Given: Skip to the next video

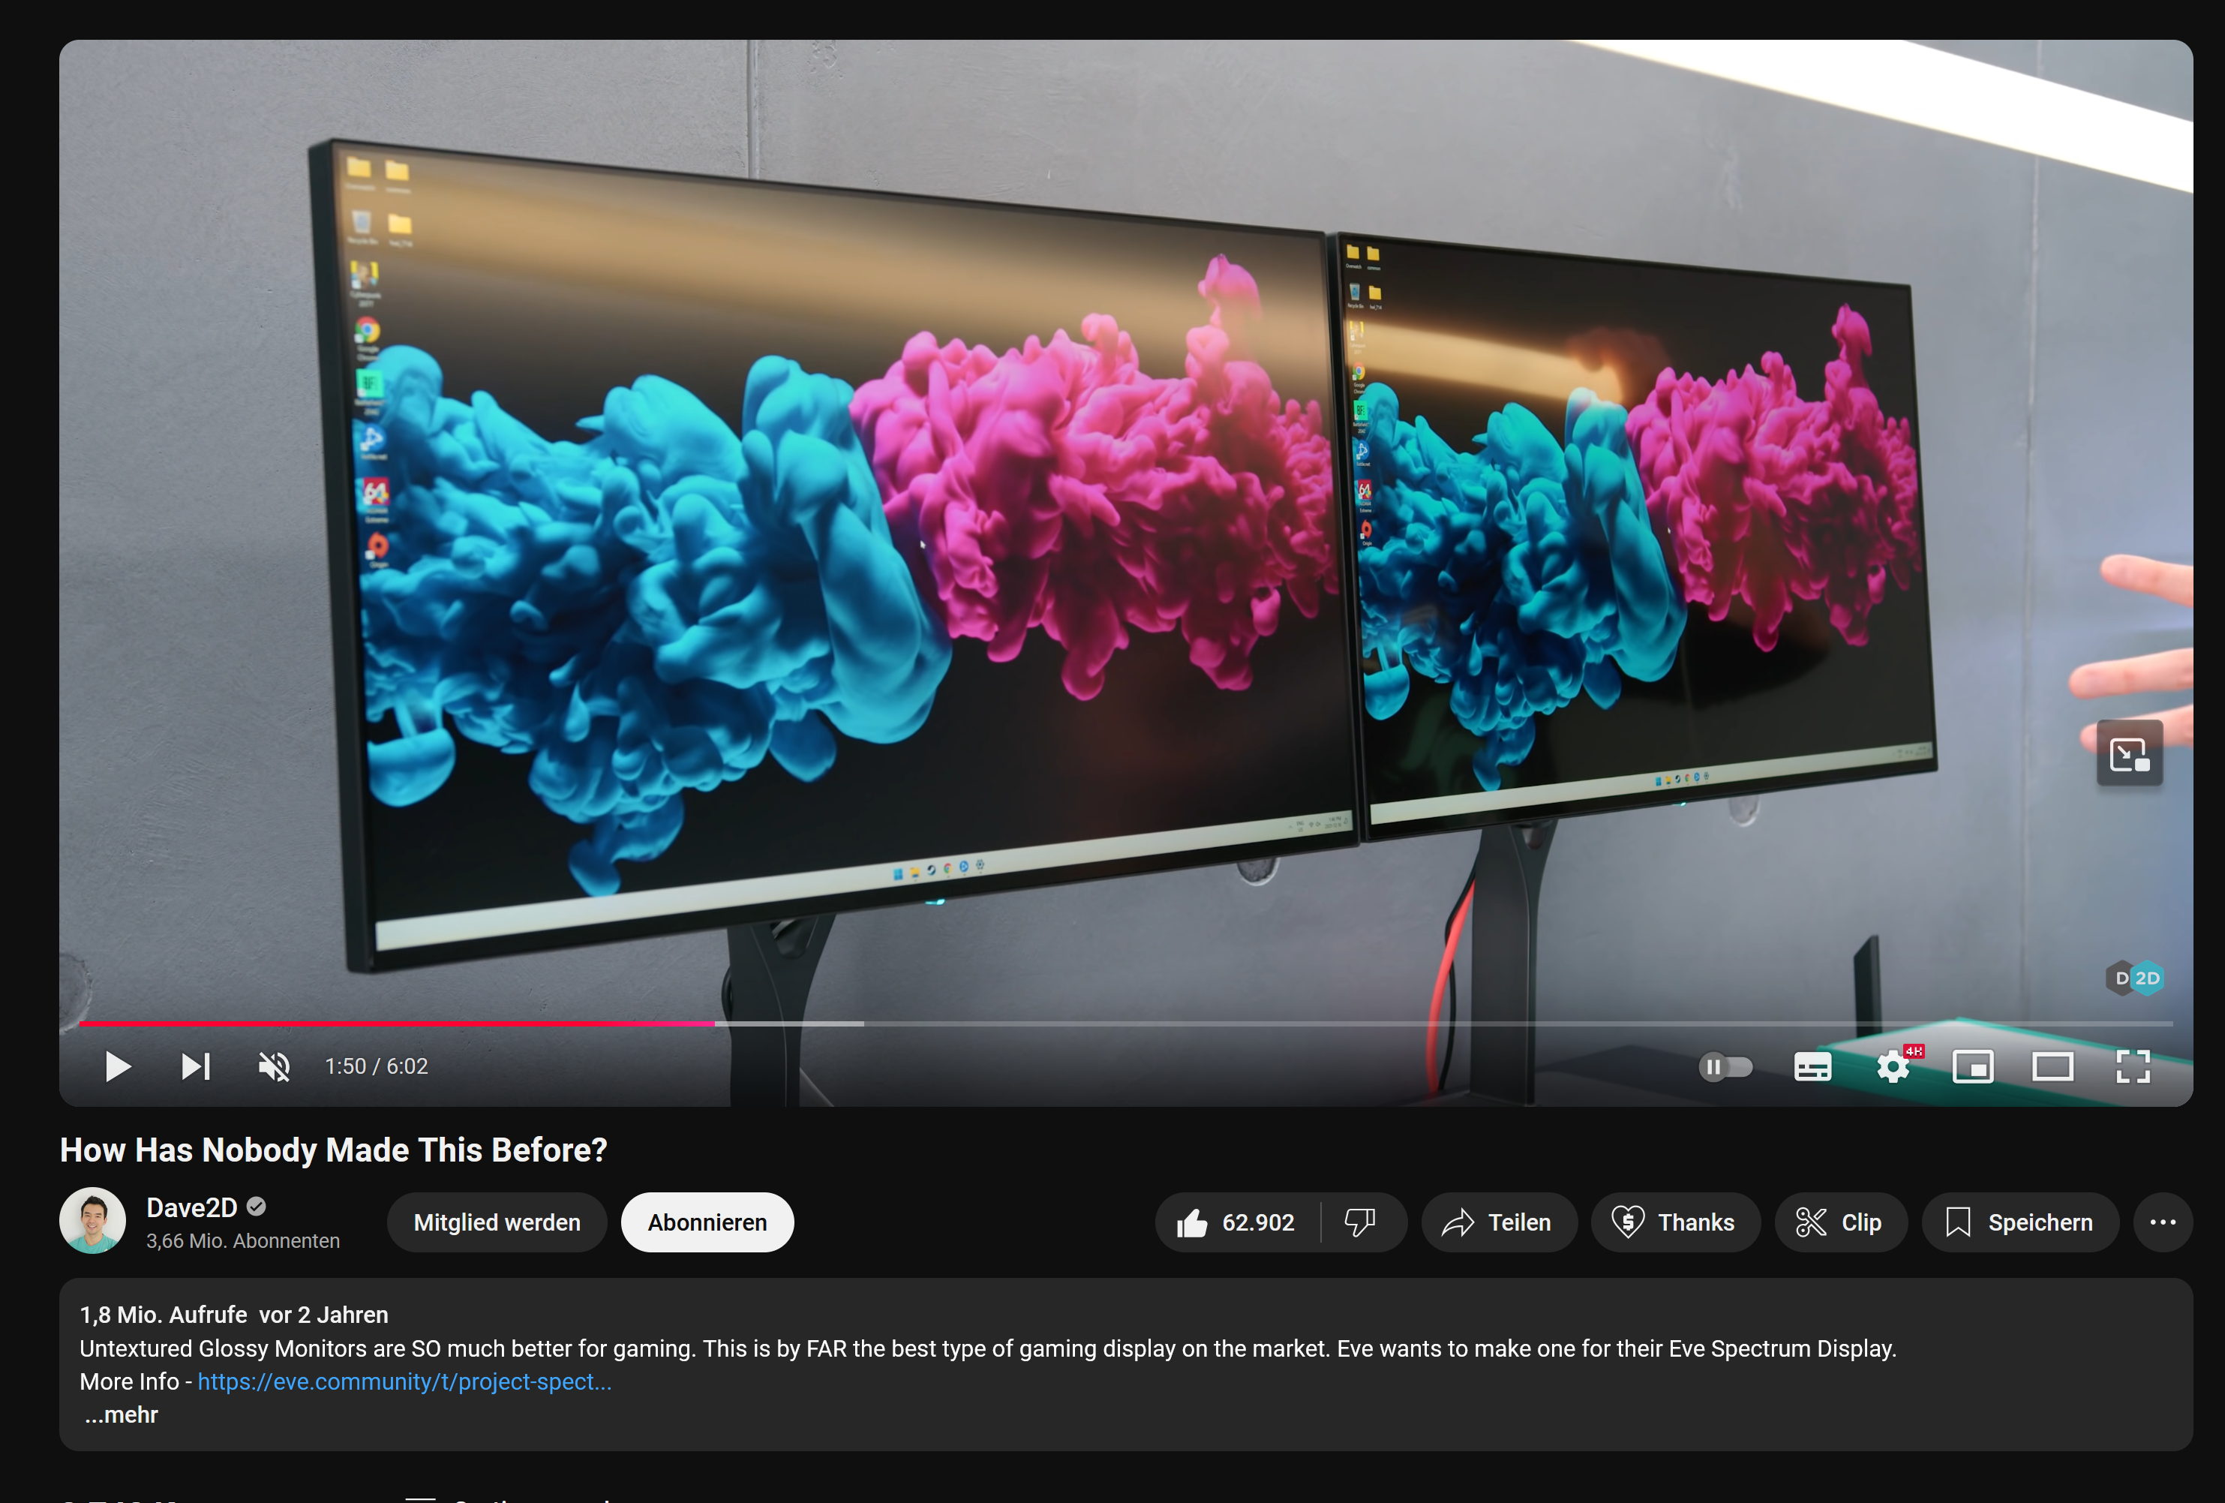Looking at the screenshot, I should (197, 1066).
